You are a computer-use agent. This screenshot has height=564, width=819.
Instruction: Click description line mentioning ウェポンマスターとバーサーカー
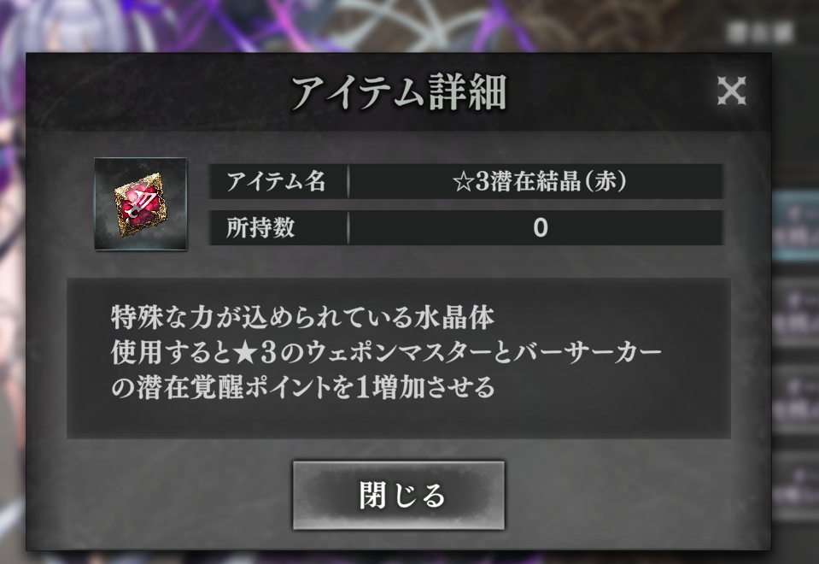pyautogui.click(x=386, y=353)
